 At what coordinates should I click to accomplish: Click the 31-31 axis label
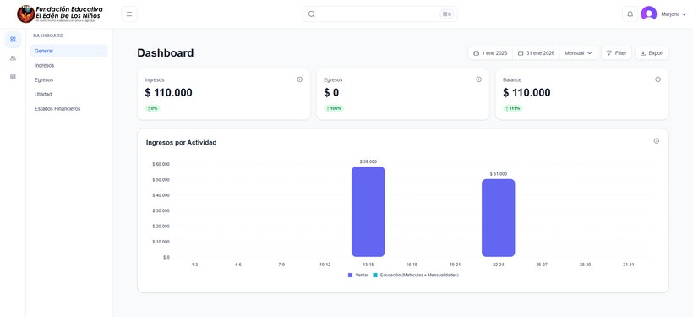628,265
